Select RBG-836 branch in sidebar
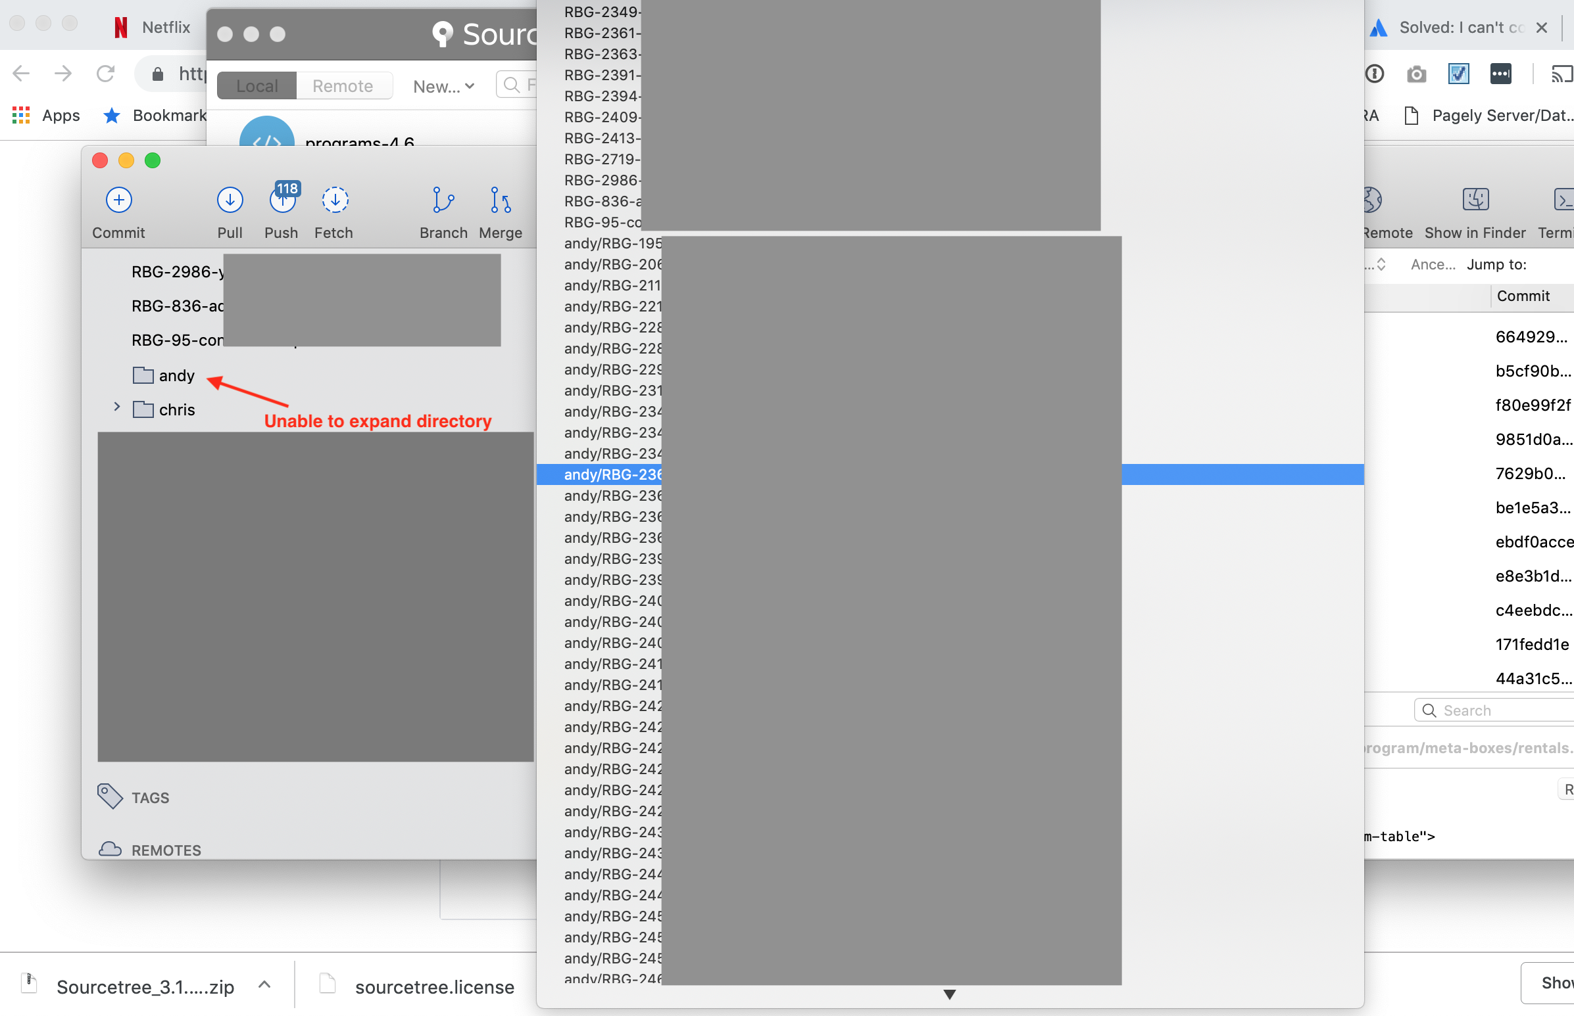The image size is (1574, 1016). [x=178, y=306]
